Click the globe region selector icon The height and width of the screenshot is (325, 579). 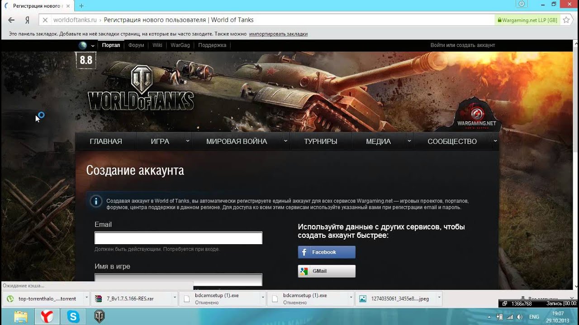(83, 45)
